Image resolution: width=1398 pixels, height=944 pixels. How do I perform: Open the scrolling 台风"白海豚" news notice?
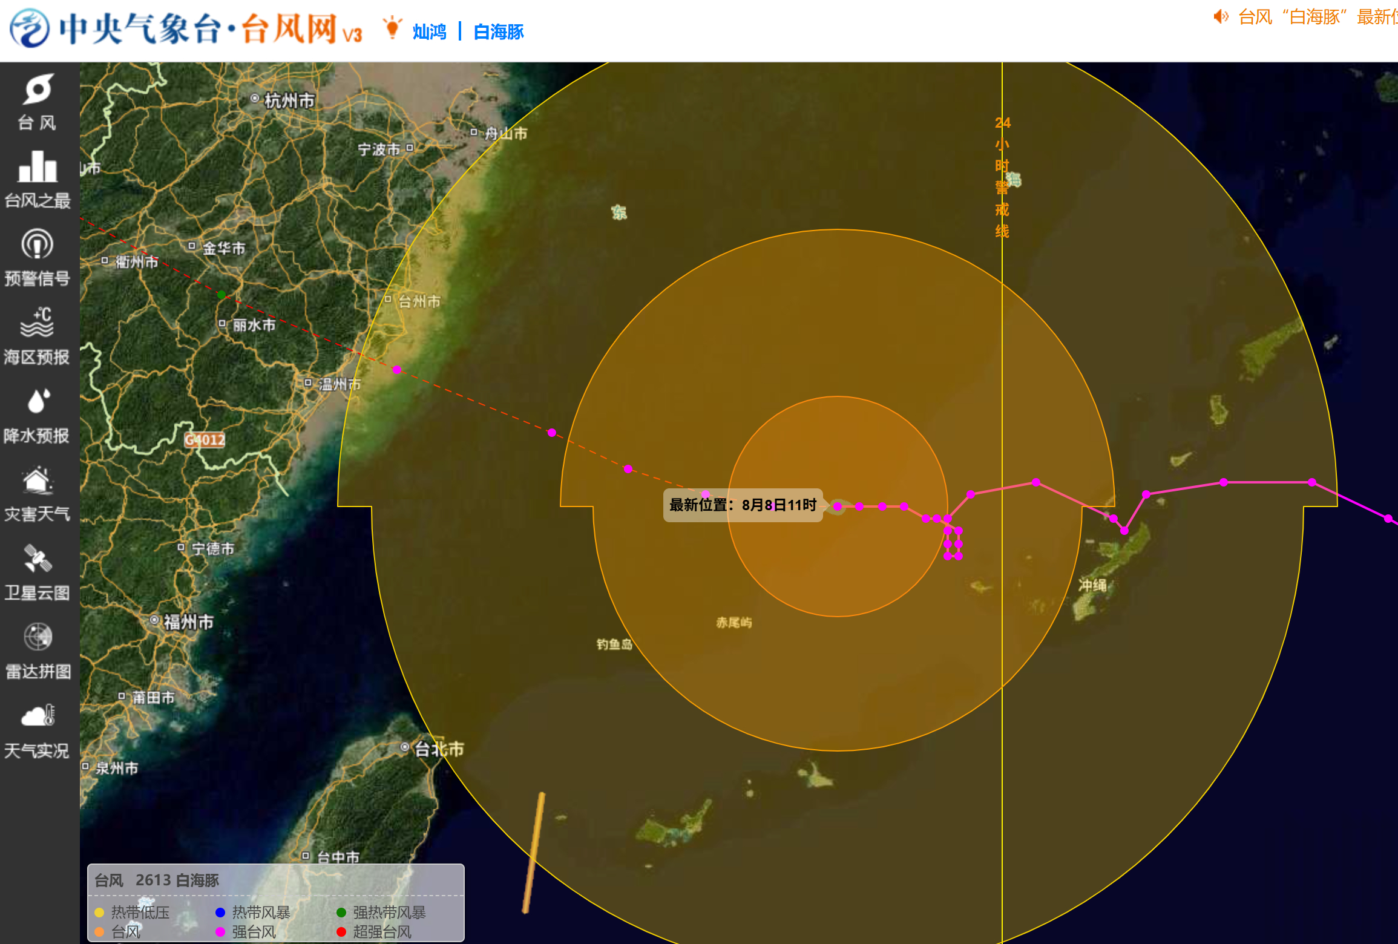click(x=1318, y=17)
